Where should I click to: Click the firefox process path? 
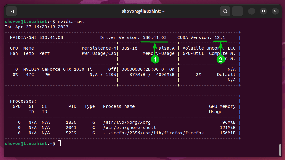(x=153, y=133)
